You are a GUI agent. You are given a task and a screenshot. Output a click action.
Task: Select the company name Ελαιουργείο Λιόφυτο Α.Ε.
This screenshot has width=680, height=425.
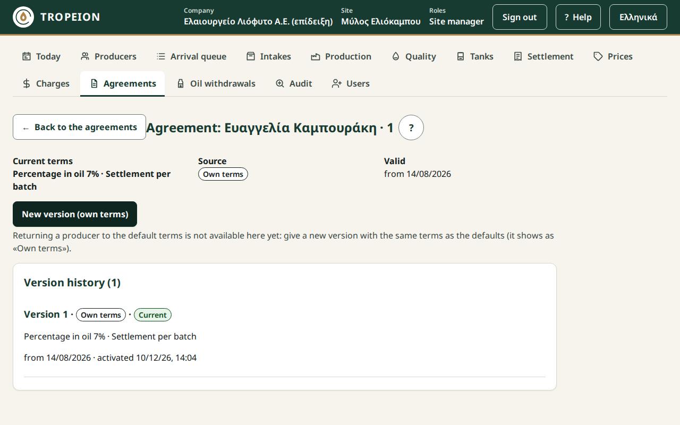258,21
